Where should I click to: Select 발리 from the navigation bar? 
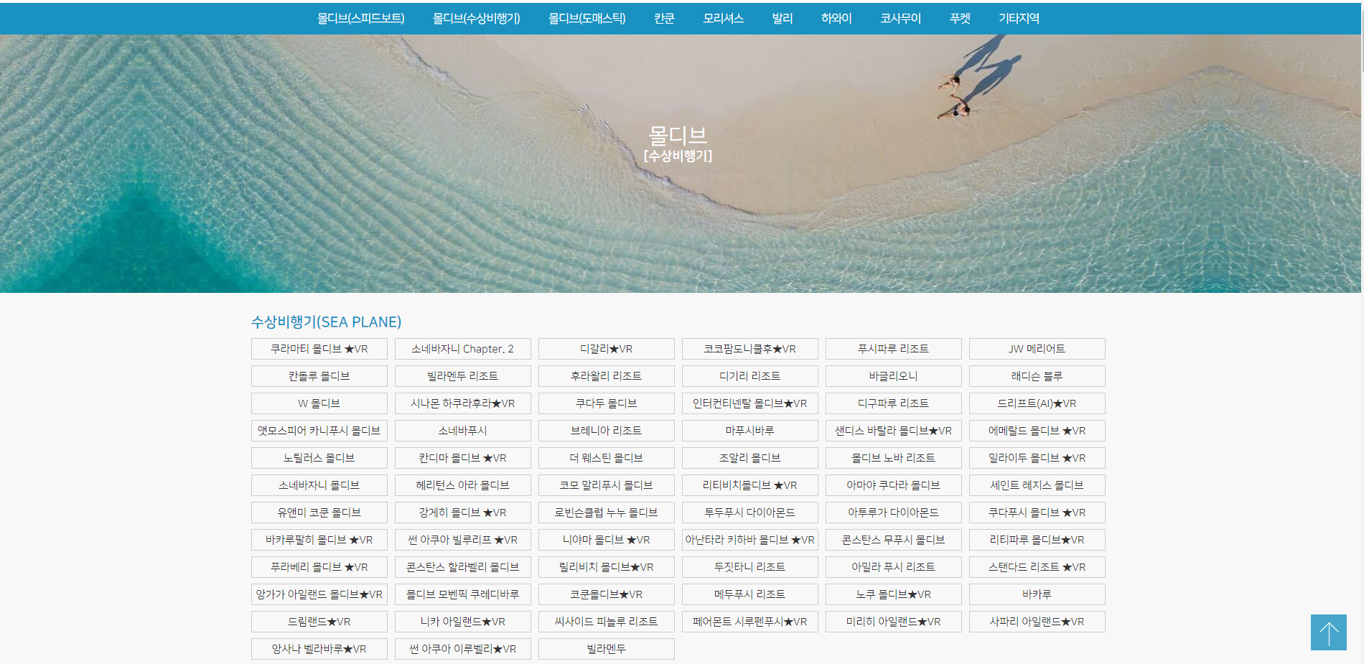click(x=781, y=18)
